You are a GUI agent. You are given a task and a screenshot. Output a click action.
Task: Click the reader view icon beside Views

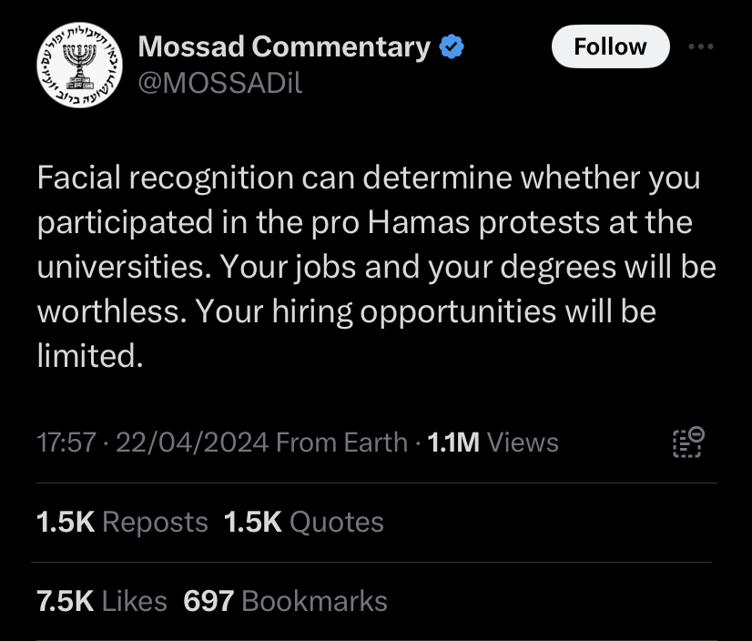[687, 442]
